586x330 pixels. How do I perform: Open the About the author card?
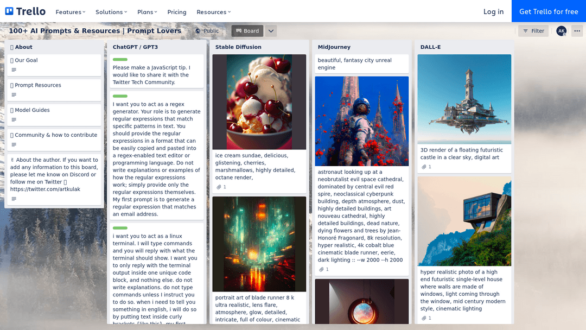click(x=54, y=180)
